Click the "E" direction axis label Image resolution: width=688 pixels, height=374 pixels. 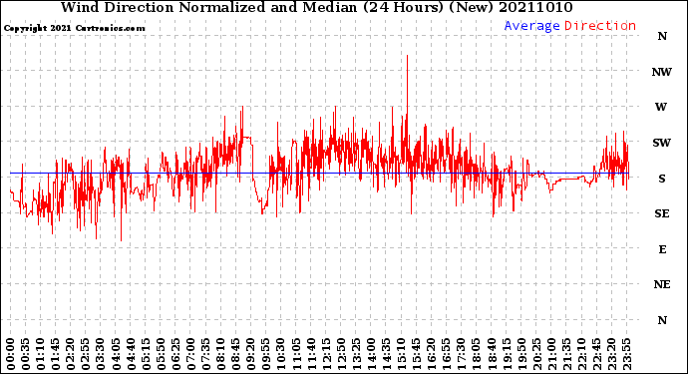pos(662,249)
